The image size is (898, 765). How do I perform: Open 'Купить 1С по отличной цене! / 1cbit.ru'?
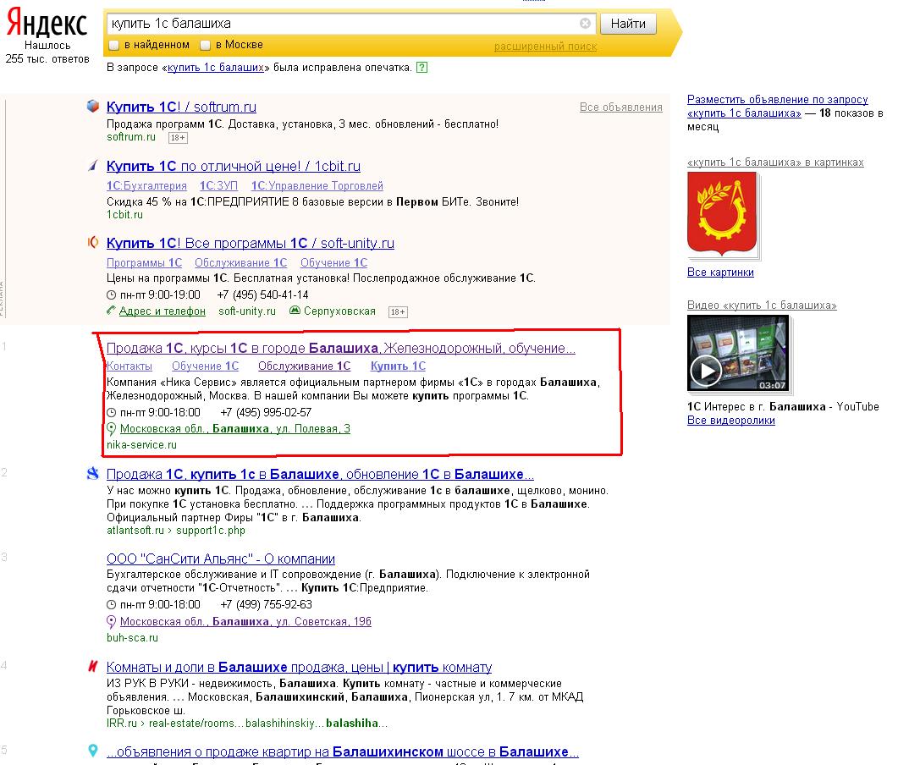tap(234, 166)
